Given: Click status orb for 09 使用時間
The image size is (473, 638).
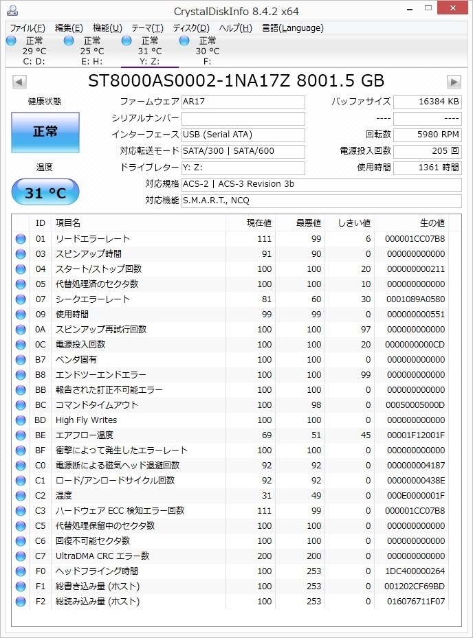Looking at the screenshot, I should (21, 315).
